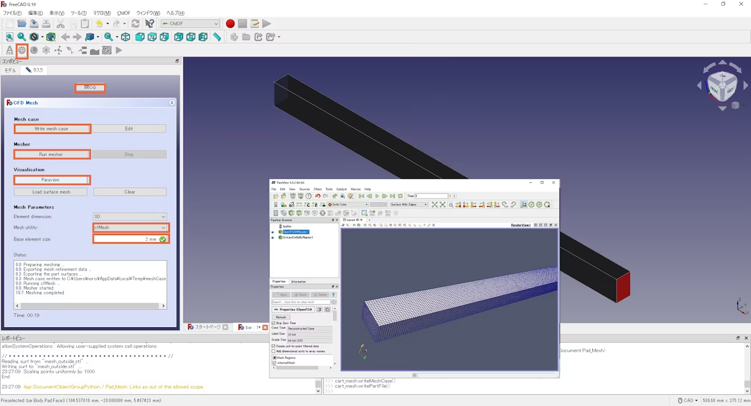Click the Clear button
The width and height of the screenshot is (751, 406).
[130, 192]
